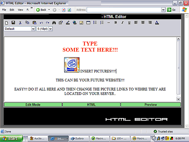Viewport: 189px width, 142px height.
Task: Click the Save disk icon in editor toolbar
Action: tap(13, 23)
